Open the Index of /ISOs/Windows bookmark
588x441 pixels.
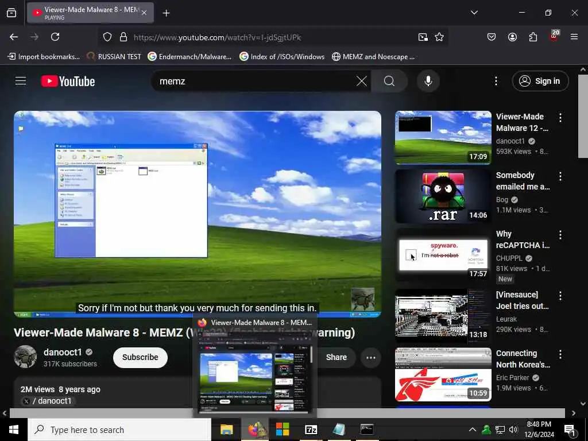pyautogui.click(x=282, y=57)
